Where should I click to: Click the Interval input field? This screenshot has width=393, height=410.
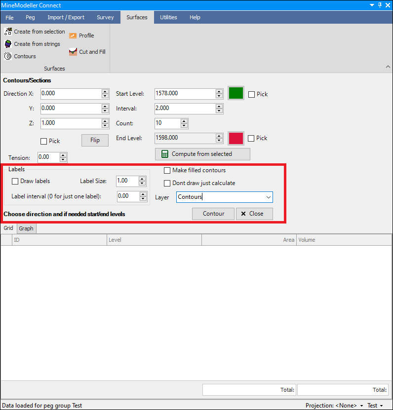(184, 109)
